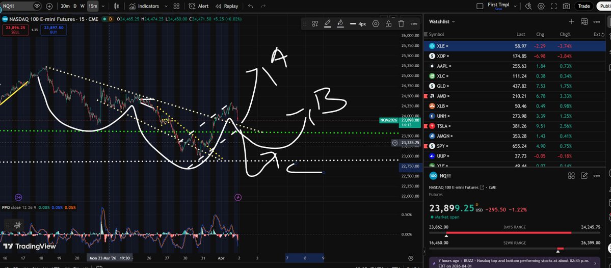Select the UUP row in watchlist

(515, 156)
